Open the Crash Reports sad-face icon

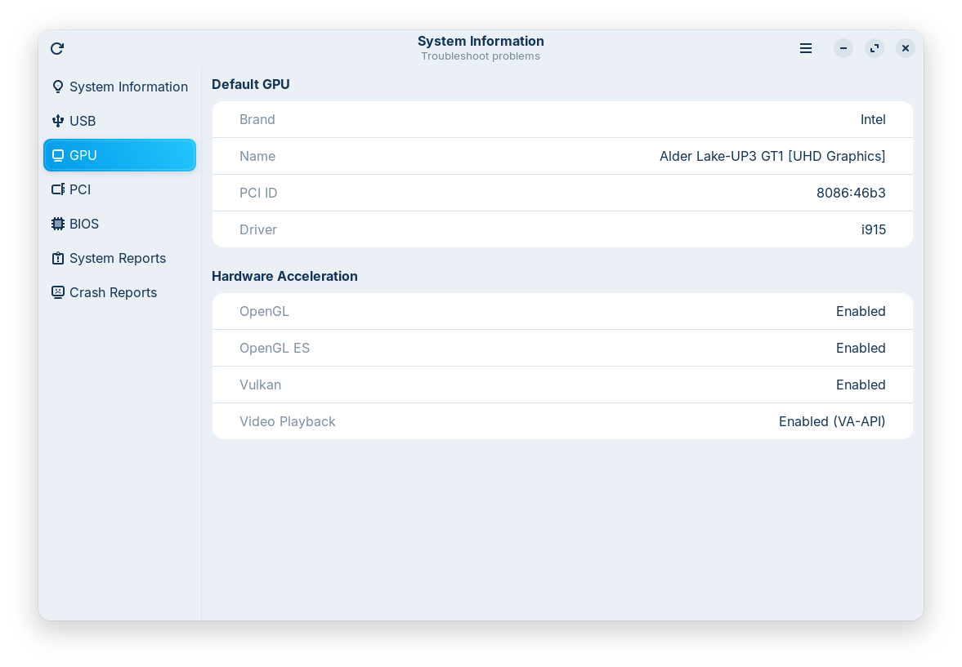58,292
